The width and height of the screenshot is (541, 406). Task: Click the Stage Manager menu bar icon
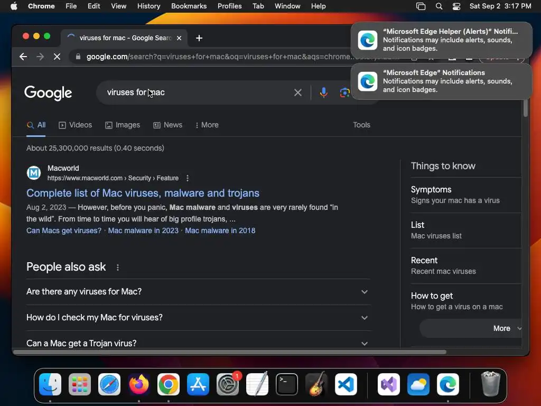point(421,6)
